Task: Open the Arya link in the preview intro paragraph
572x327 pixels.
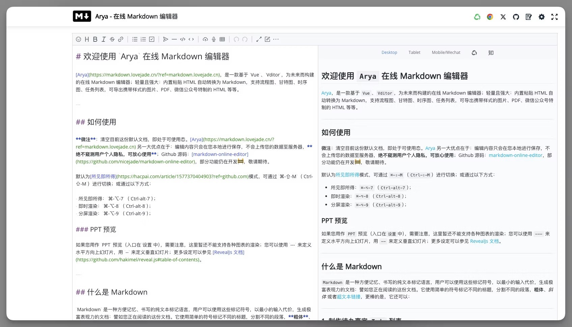Action: pyautogui.click(x=326, y=93)
